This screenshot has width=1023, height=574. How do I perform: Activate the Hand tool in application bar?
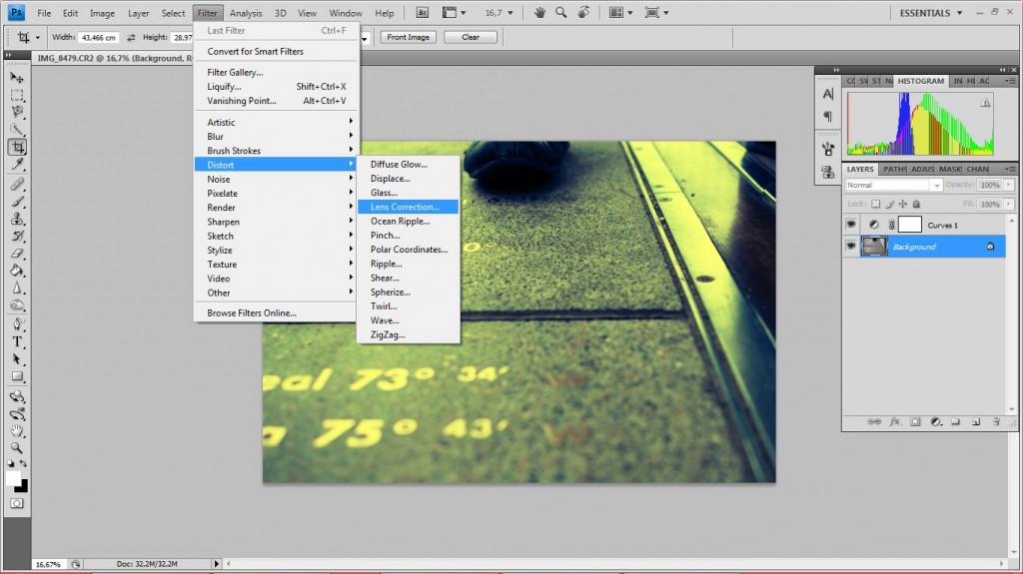coord(539,13)
